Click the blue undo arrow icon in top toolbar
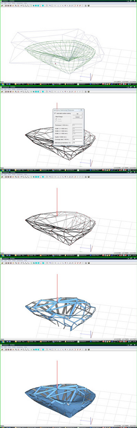This screenshot has height=428, width=137. [x=50, y=5]
